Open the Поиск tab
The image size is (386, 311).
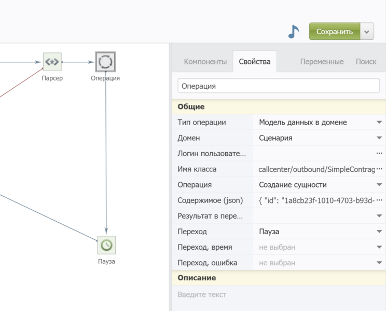pyautogui.click(x=366, y=62)
